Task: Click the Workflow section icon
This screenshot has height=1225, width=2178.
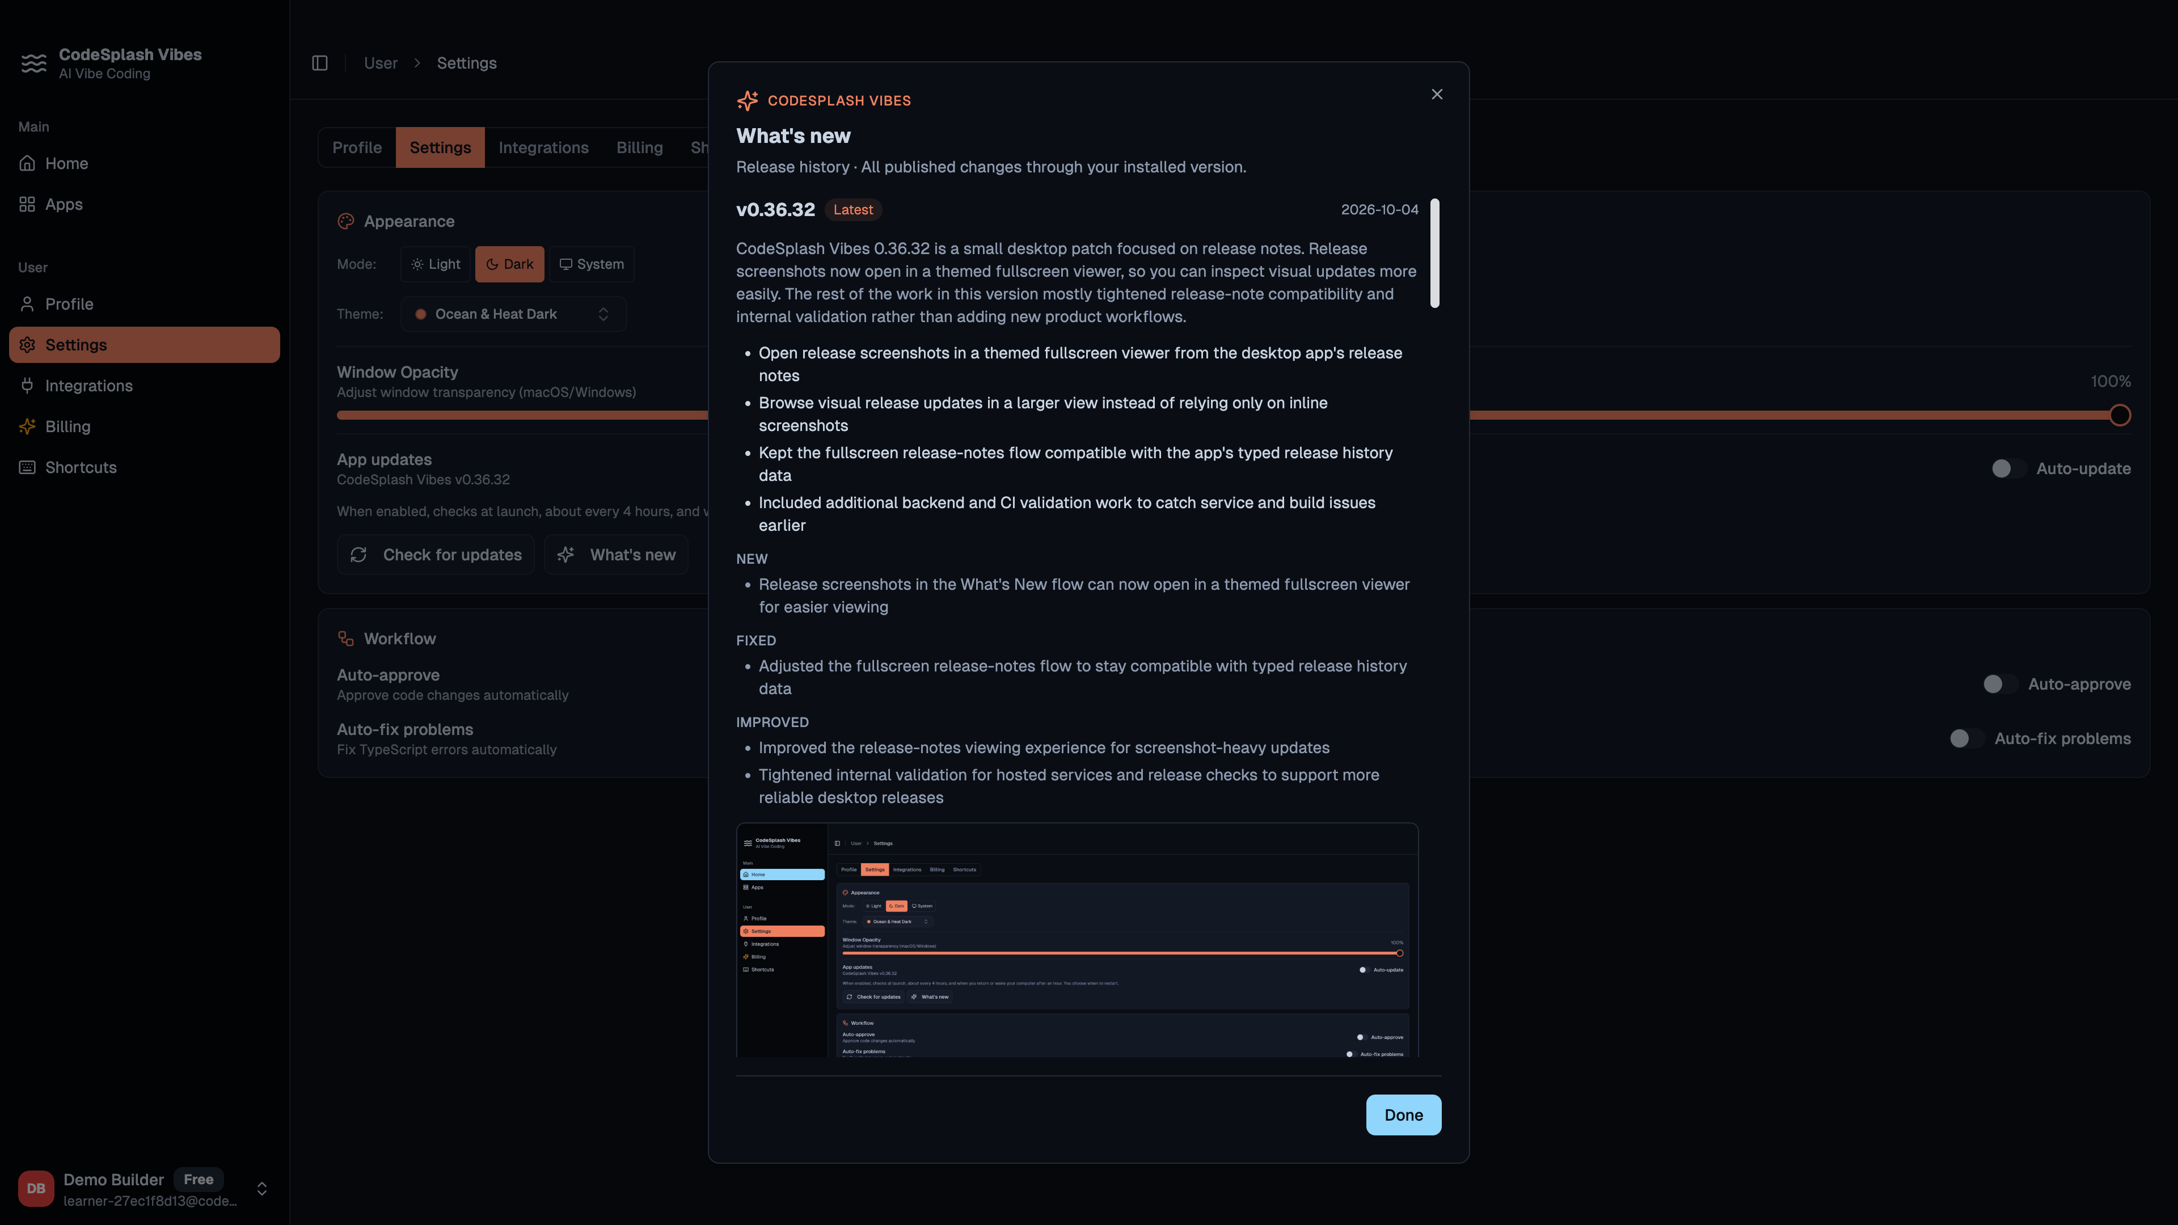Action: click(346, 639)
